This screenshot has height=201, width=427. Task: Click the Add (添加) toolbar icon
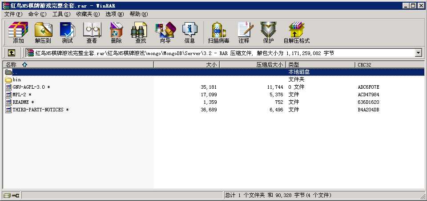[18, 32]
